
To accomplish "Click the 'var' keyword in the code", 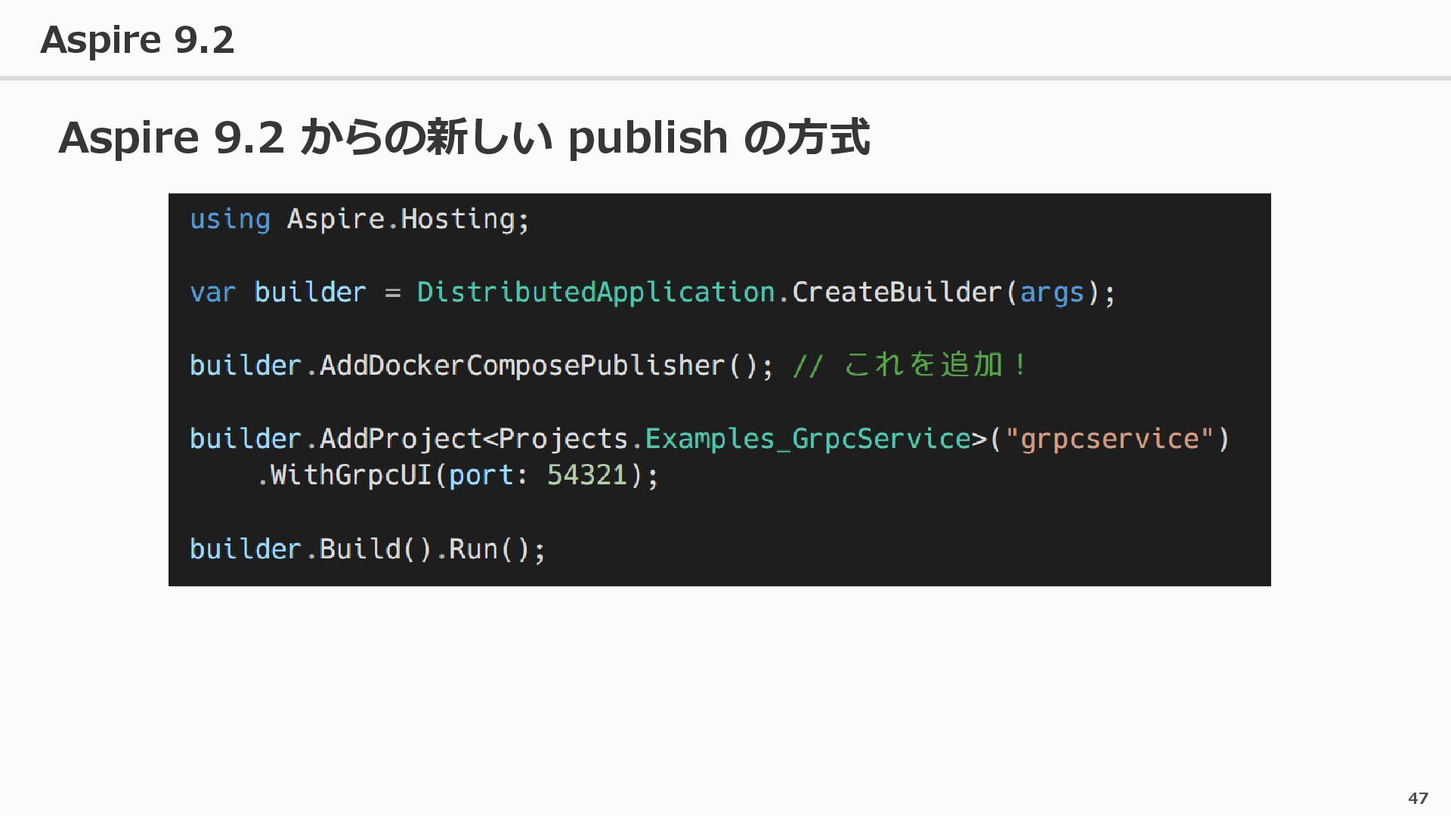I will click(x=212, y=292).
